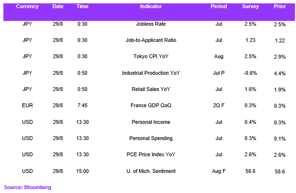The width and height of the screenshot is (296, 193).
Task: Click Industrial Production YoY indicator
Action: pyautogui.click(x=151, y=73)
